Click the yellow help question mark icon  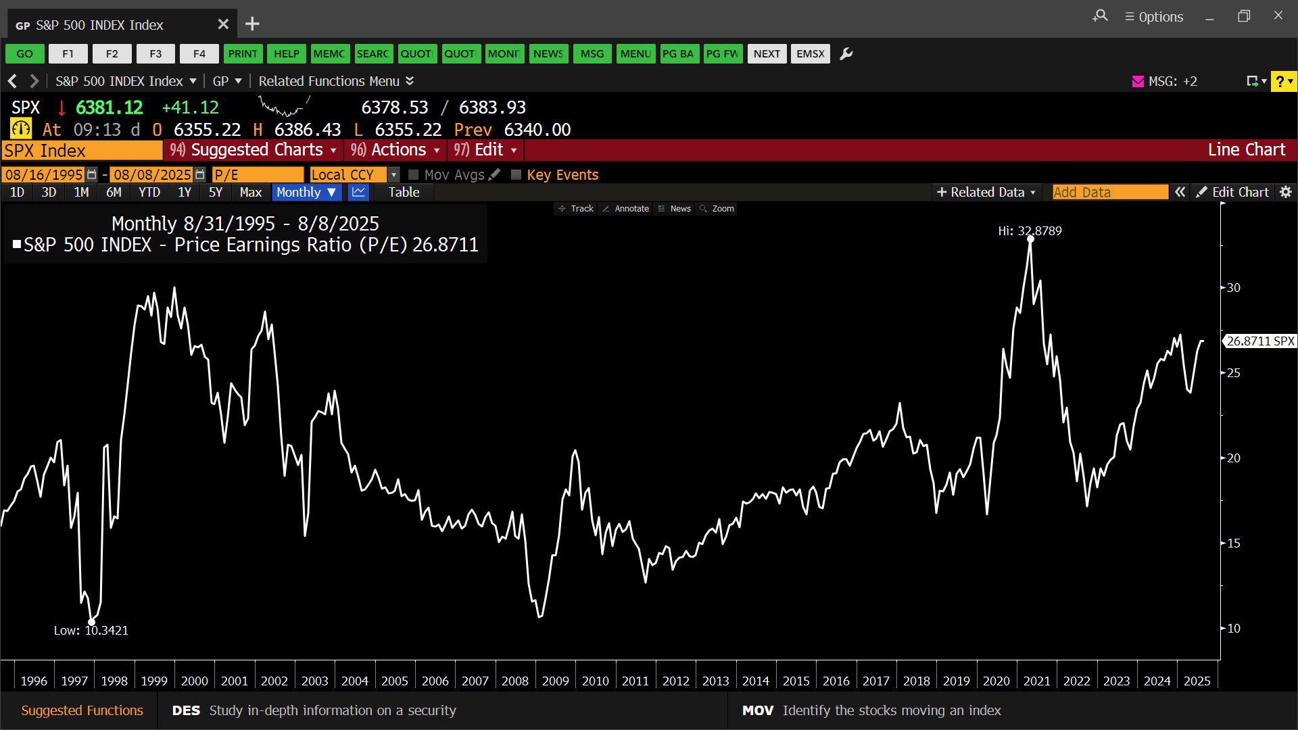[1280, 81]
